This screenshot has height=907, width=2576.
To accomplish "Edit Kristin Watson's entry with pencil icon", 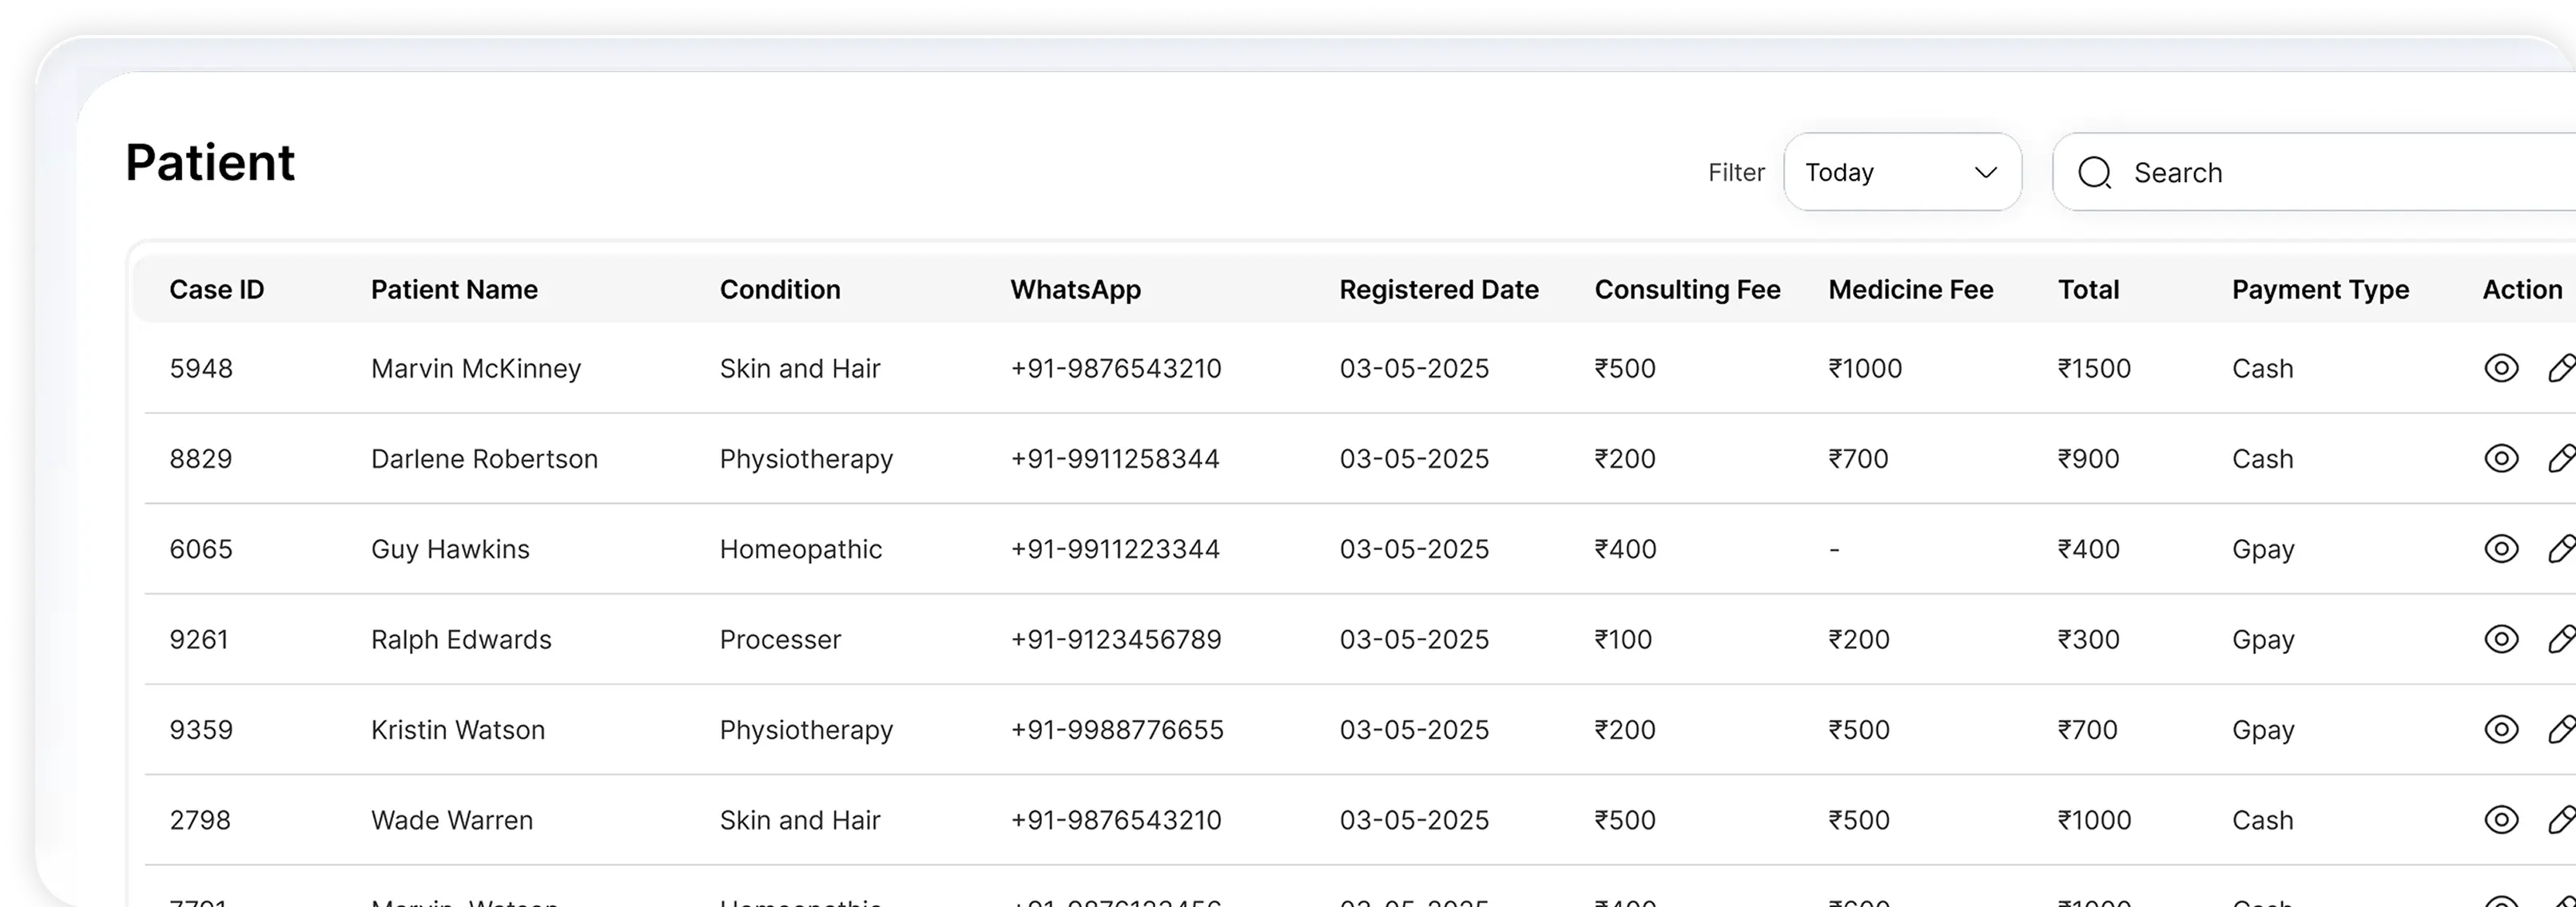I will point(2561,729).
